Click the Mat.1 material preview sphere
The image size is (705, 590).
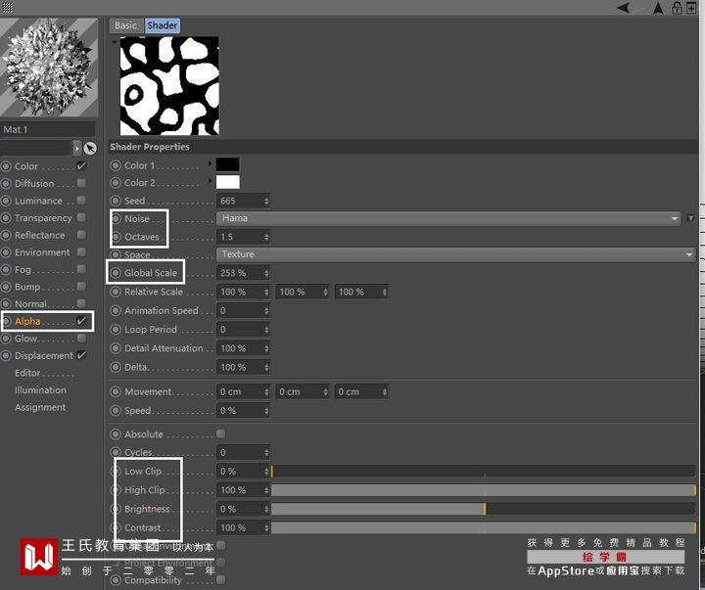click(x=49, y=68)
